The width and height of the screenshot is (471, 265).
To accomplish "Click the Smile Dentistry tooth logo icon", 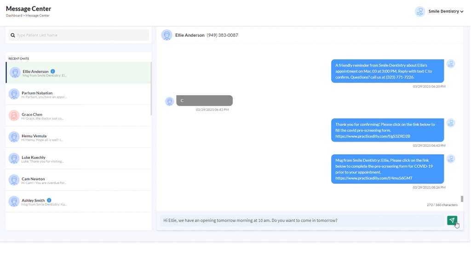I will (420, 12).
